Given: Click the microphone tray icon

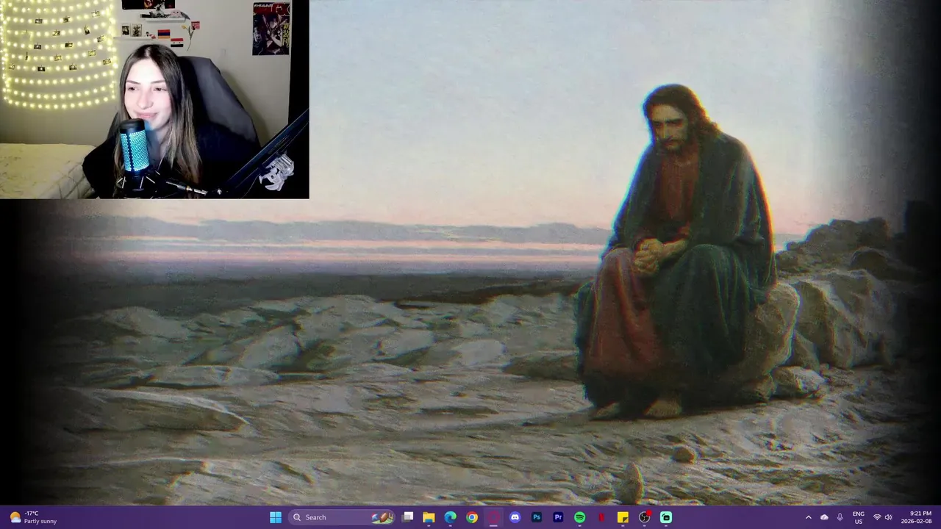Looking at the screenshot, I should (x=840, y=517).
